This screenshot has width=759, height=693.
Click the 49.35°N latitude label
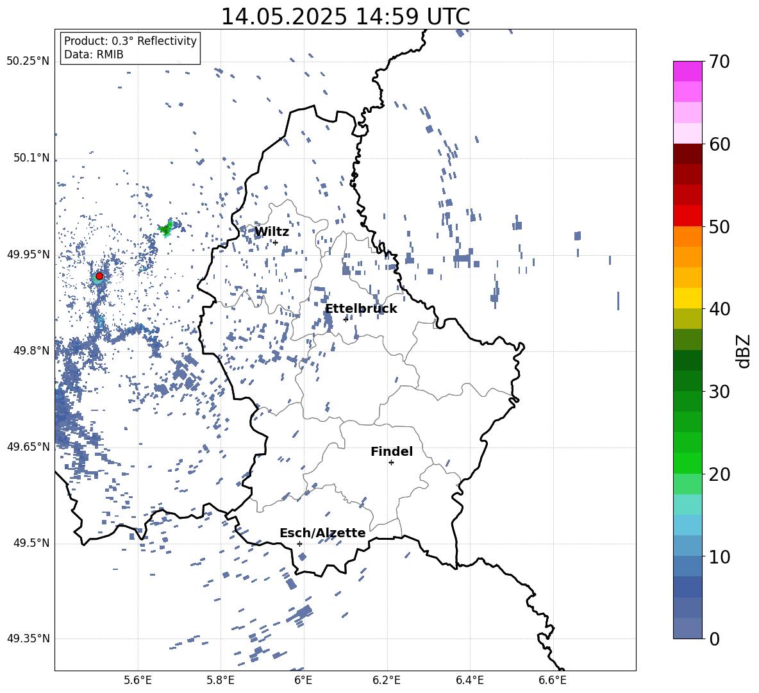point(28,639)
